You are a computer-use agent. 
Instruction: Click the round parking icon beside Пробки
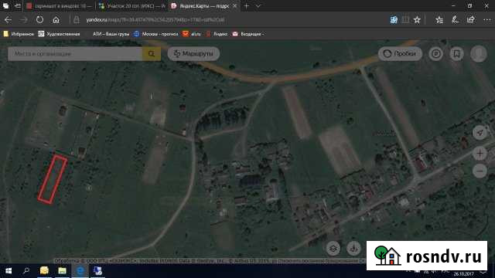(436, 54)
